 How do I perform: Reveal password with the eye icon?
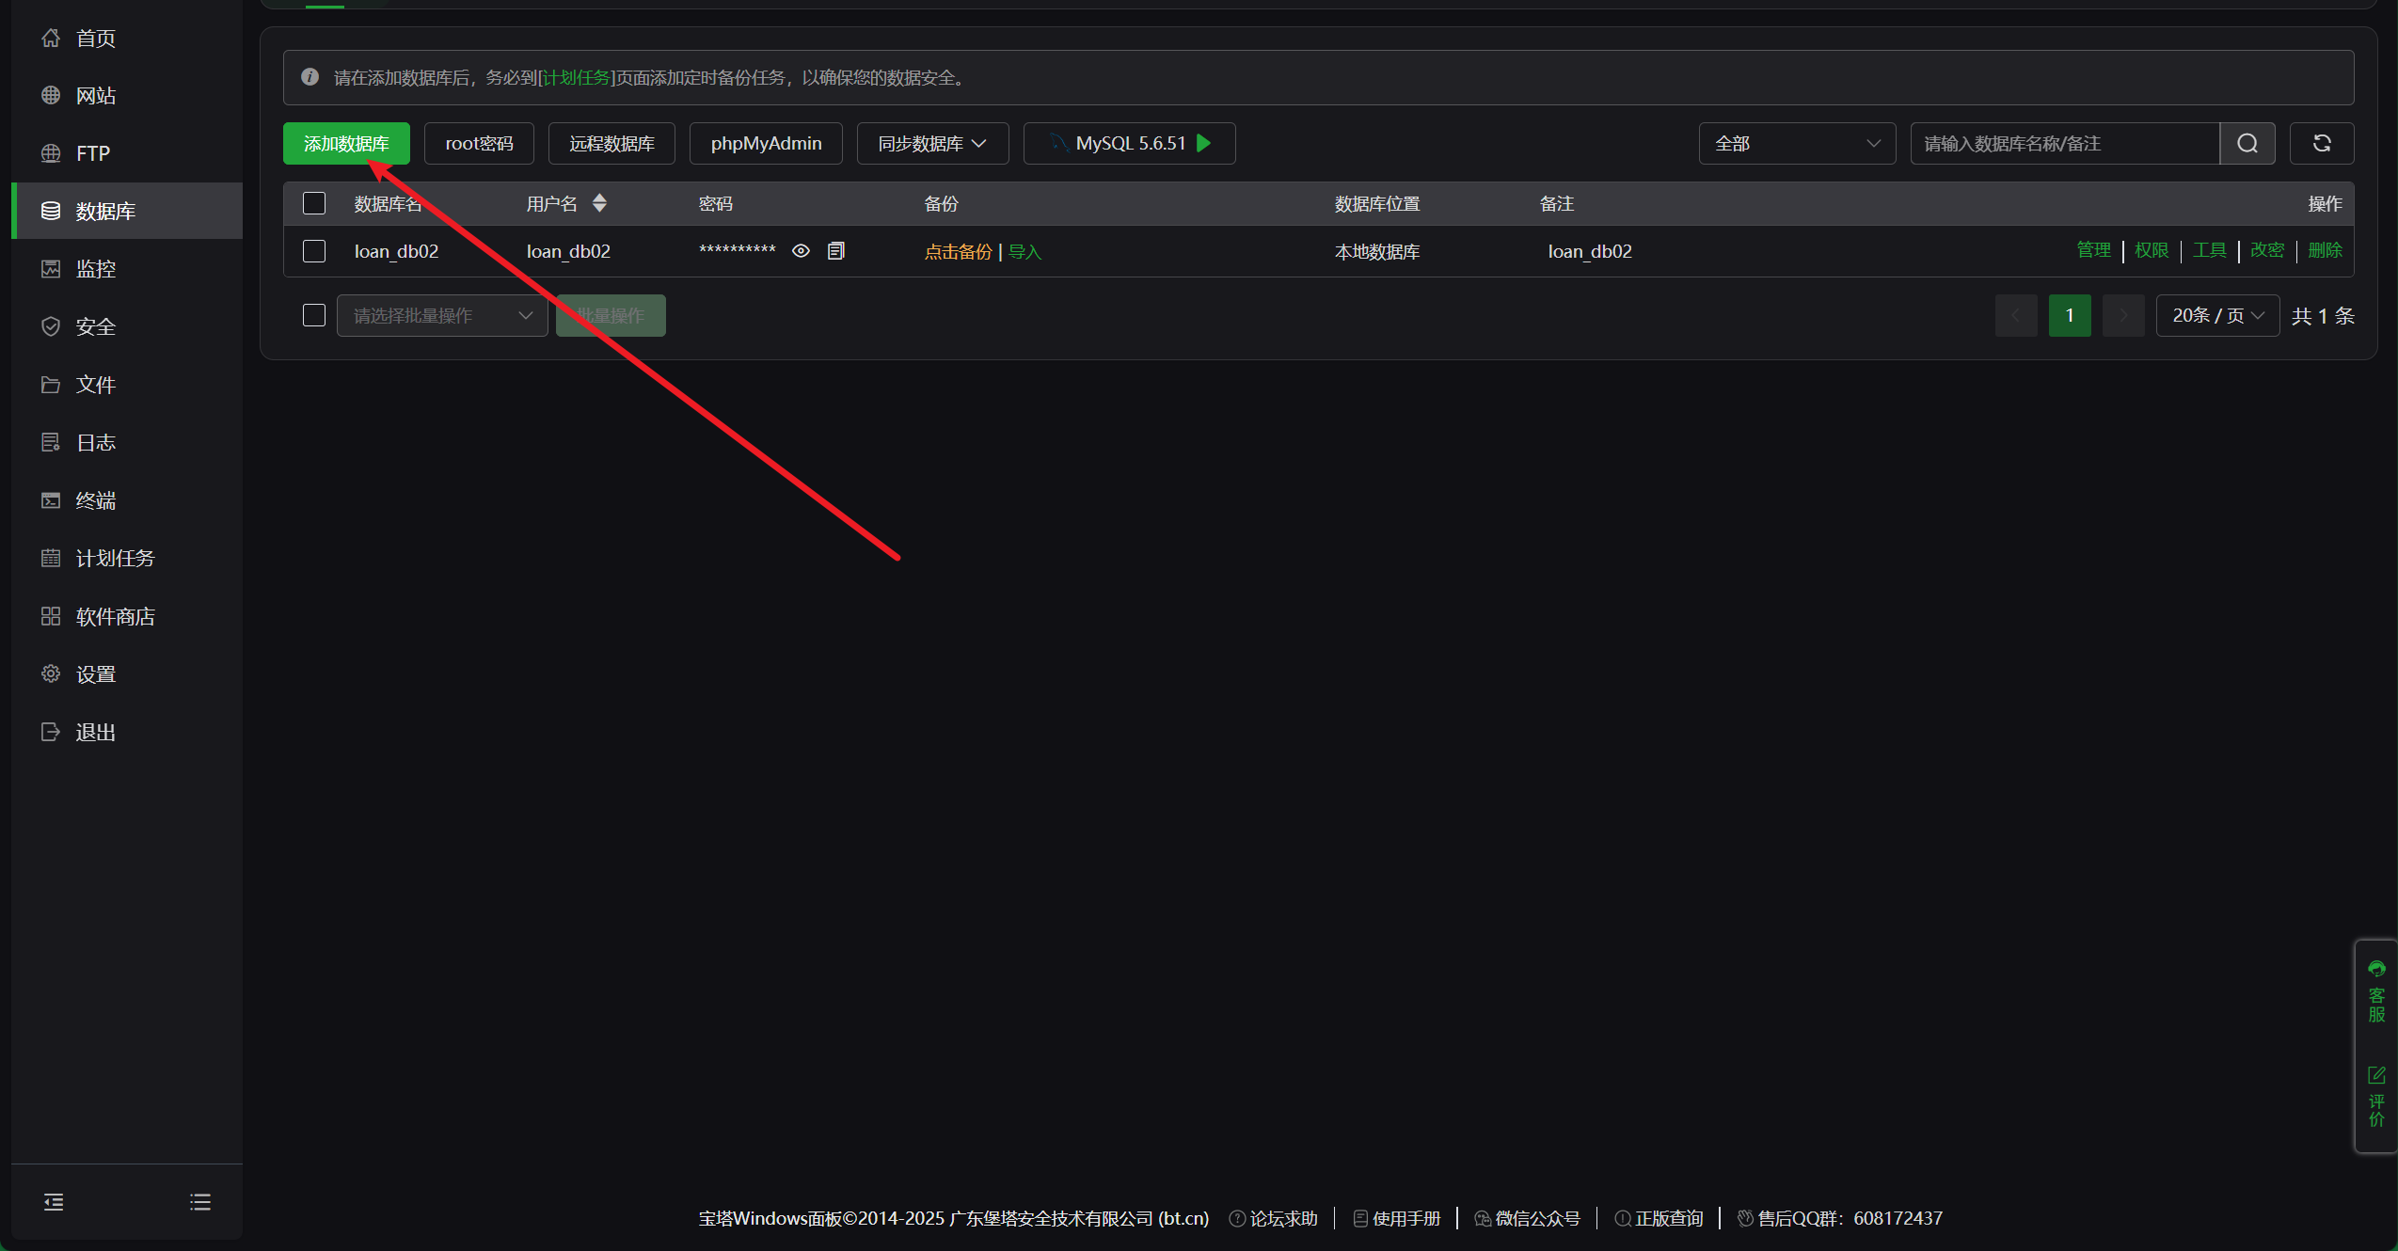801,251
